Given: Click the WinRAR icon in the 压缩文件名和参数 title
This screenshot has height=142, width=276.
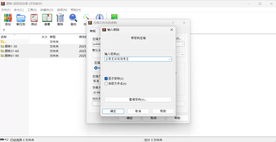Looking at the screenshot, I should coord(90,23).
